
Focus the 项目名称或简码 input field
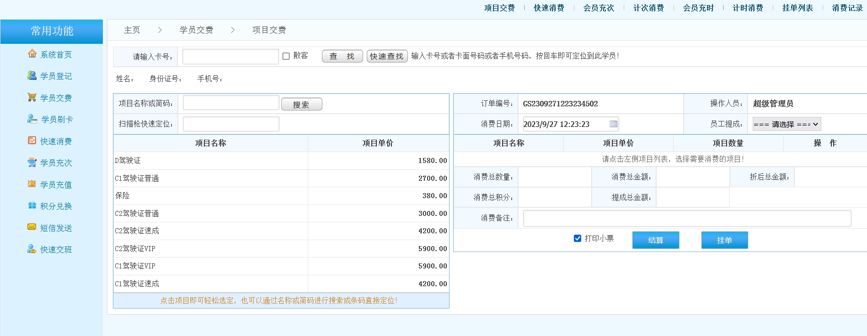coord(231,103)
